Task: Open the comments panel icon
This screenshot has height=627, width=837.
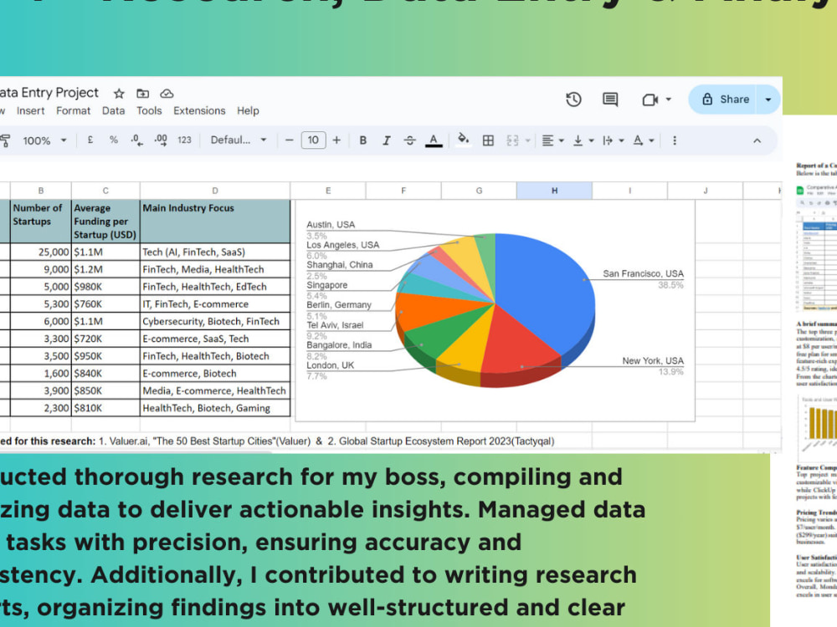Action: [x=610, y=99]
